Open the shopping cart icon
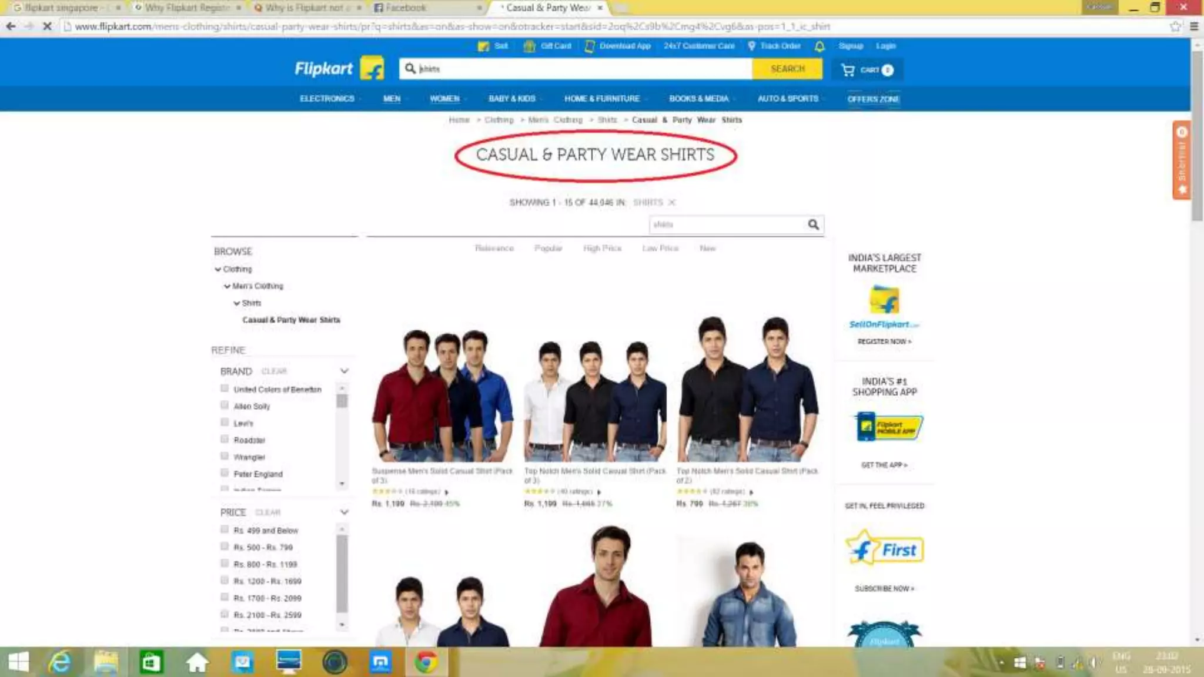Image resolution: width=1204 pixels, height=677 pixels. tap(848, 70)
